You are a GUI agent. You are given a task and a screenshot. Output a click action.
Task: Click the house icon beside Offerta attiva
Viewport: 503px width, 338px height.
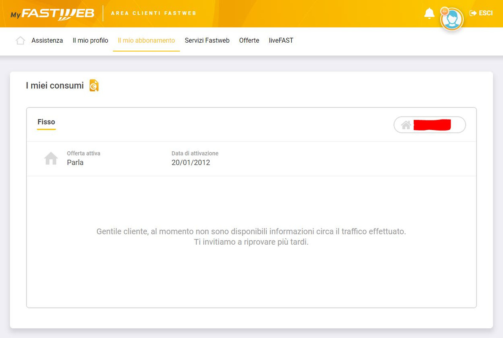(51, 158)
